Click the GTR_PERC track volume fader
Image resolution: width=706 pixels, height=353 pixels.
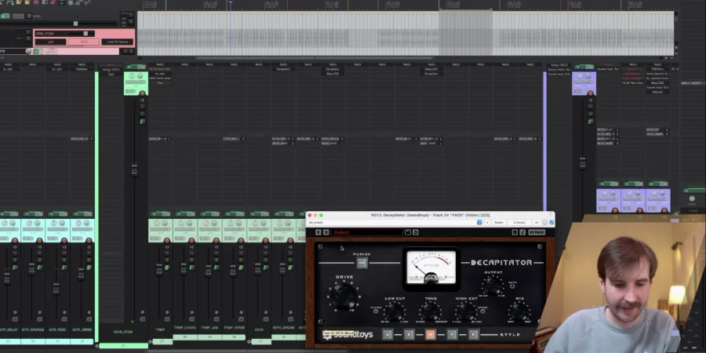(x=56, y=288)
